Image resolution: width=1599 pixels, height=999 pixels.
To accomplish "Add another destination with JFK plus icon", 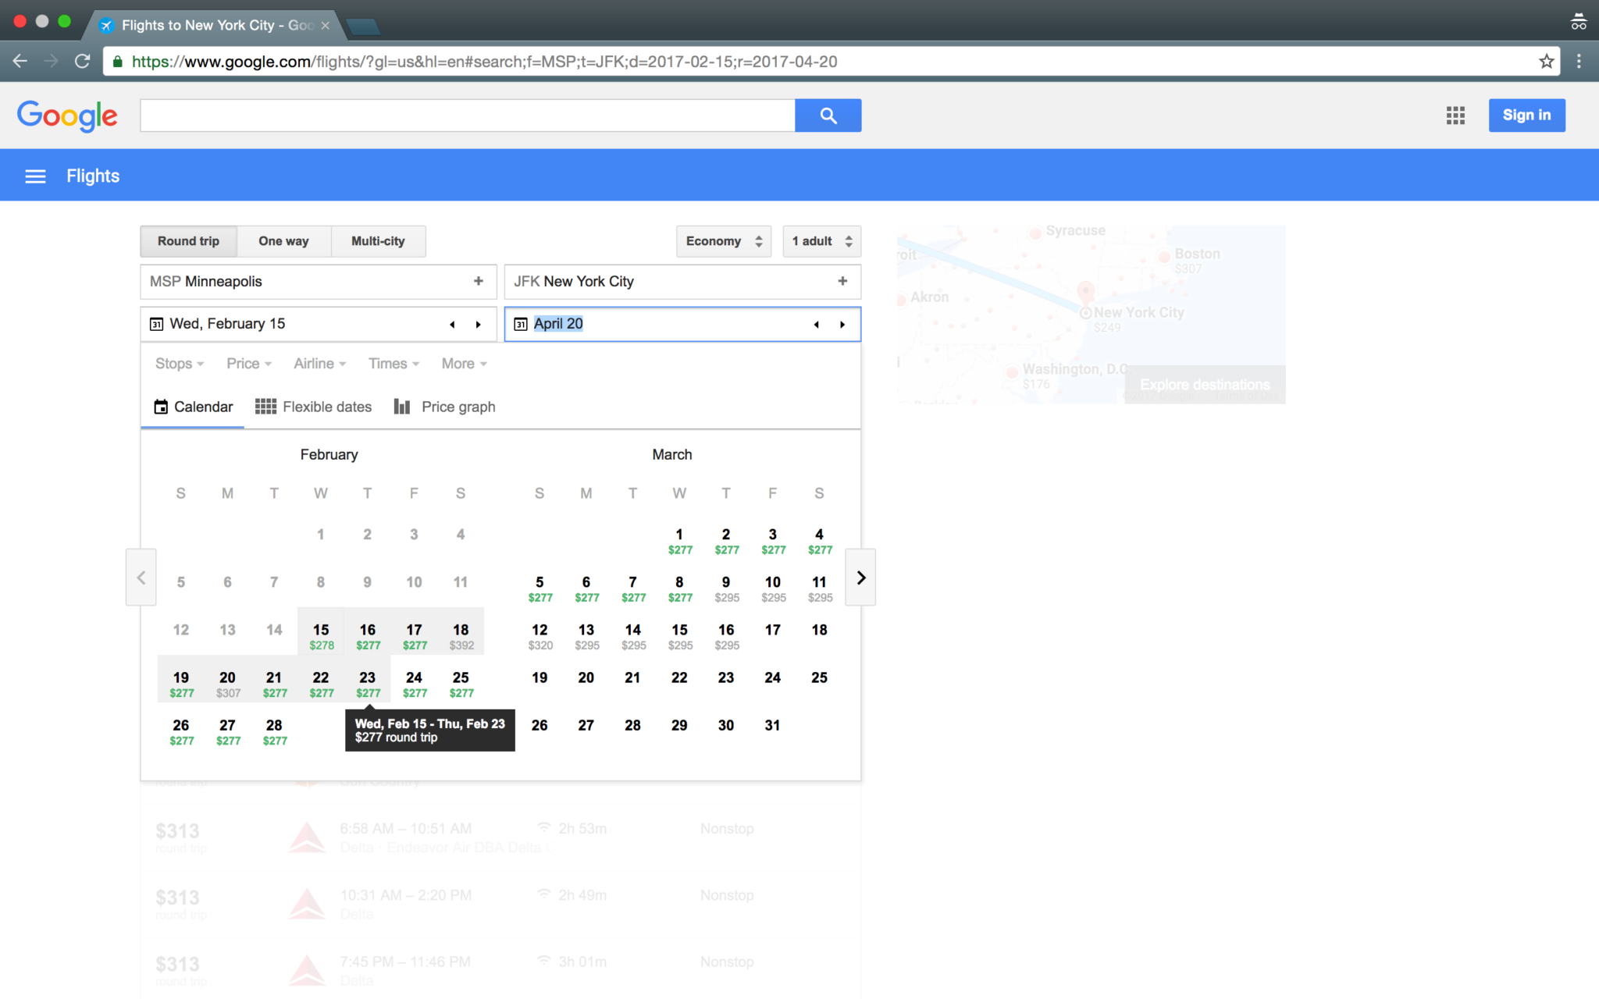I will click(x=842, y=281).
